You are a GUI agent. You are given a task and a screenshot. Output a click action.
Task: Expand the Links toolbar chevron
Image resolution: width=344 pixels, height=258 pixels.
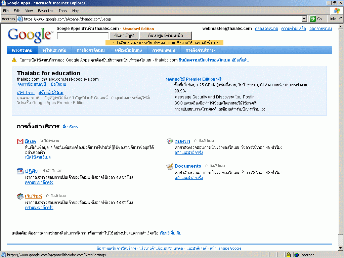tap(340, 19)
